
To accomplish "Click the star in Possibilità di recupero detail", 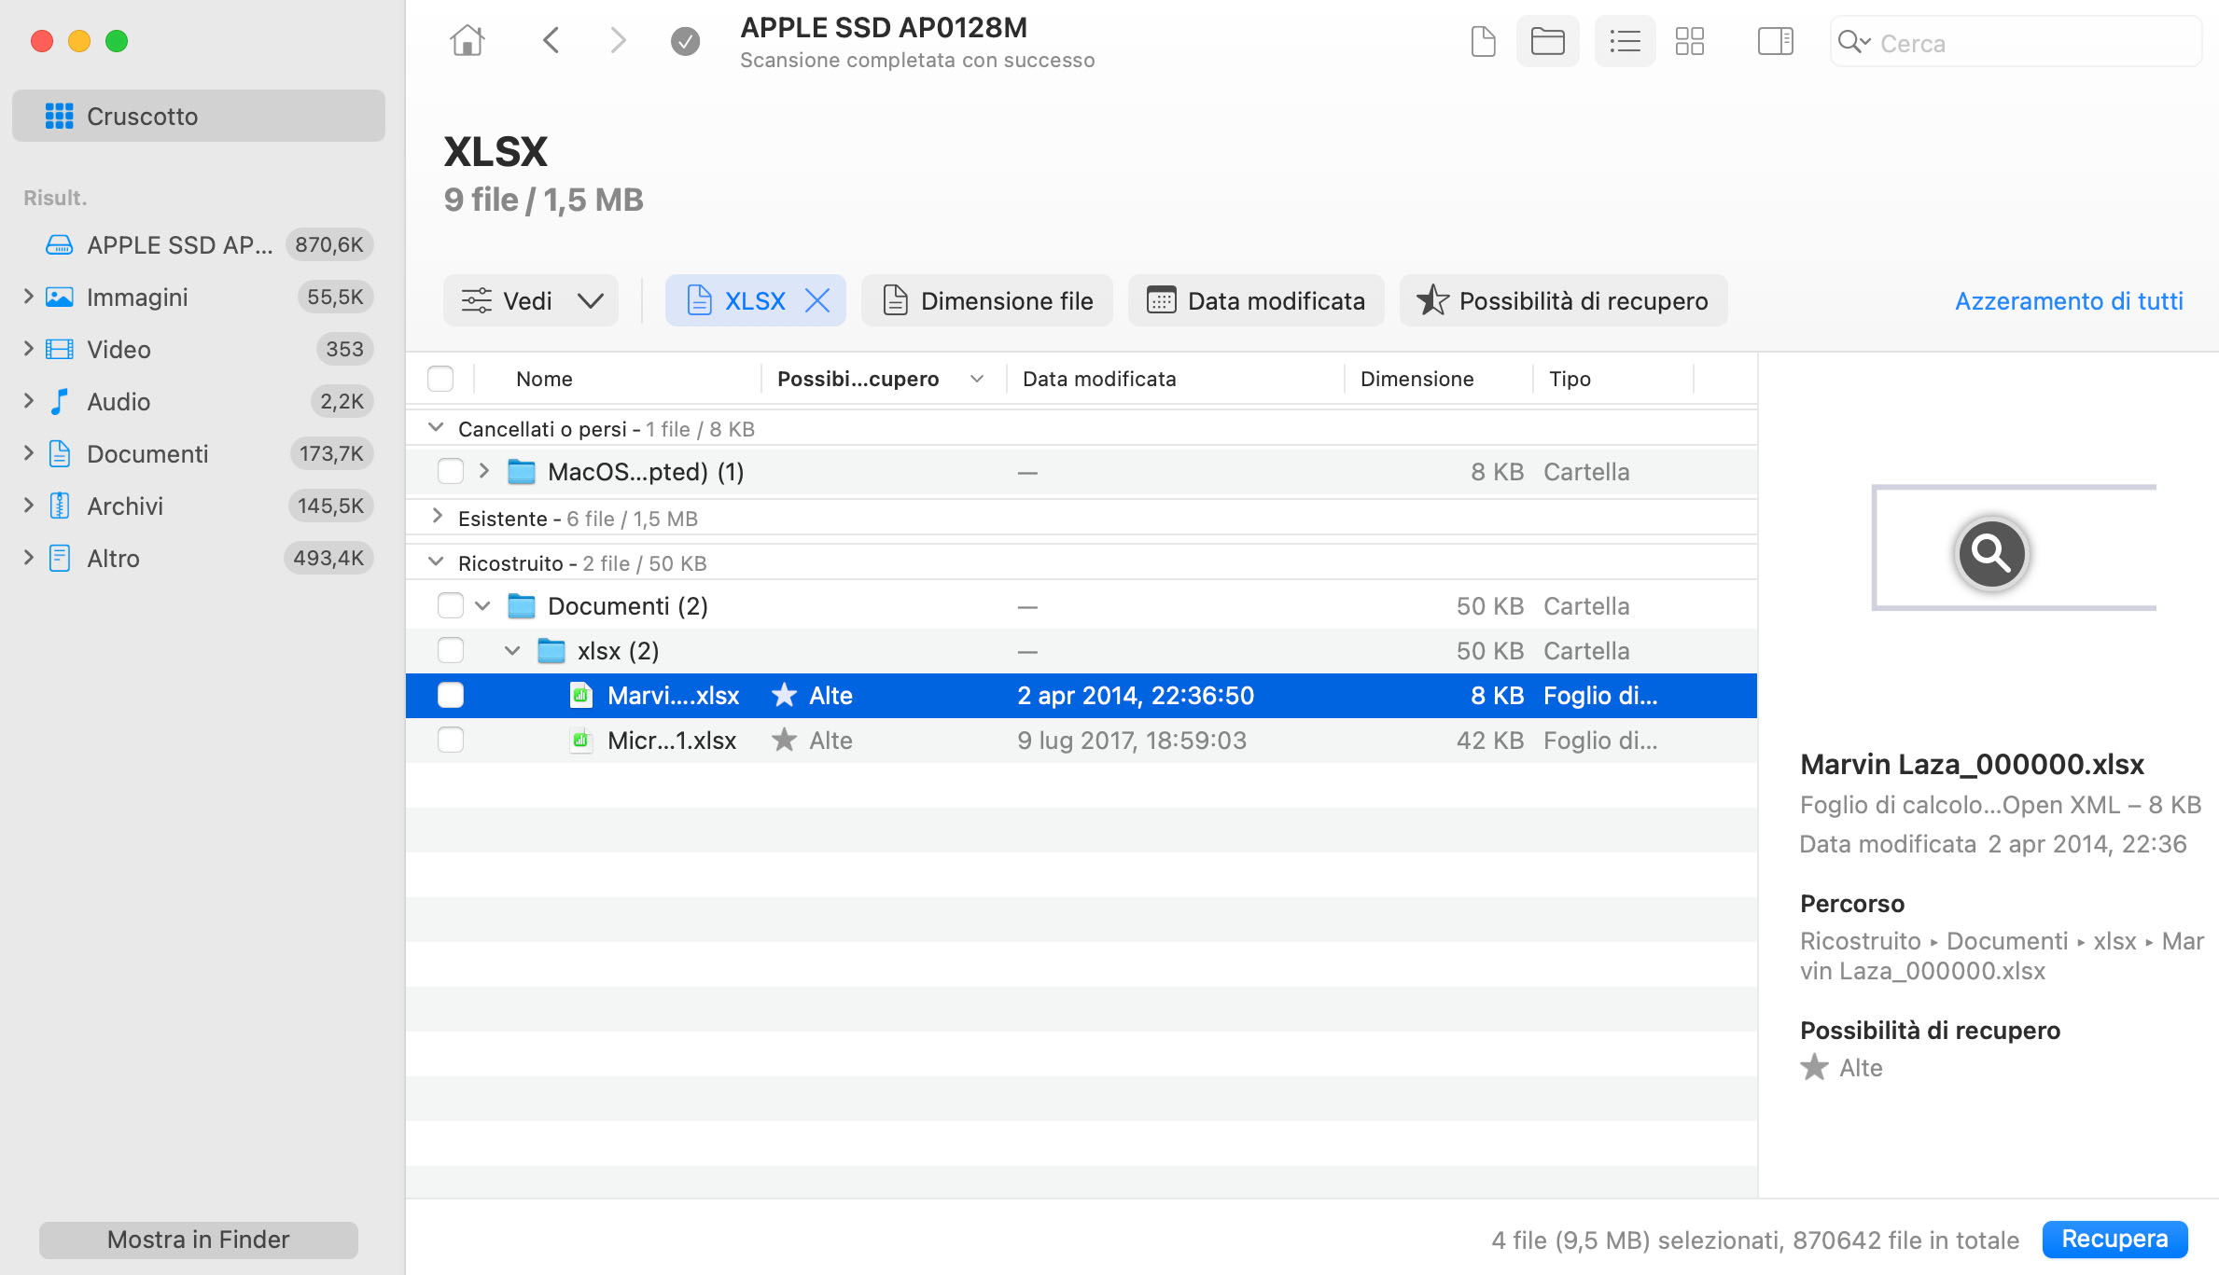I will click(x=1814, y=1067).
